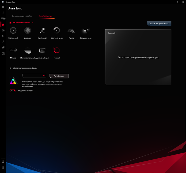Image resolution: width=186 pixels, height=173 pixels.
Task: Click the Используйте Aura Creator description text
Action: pos(42,84)
